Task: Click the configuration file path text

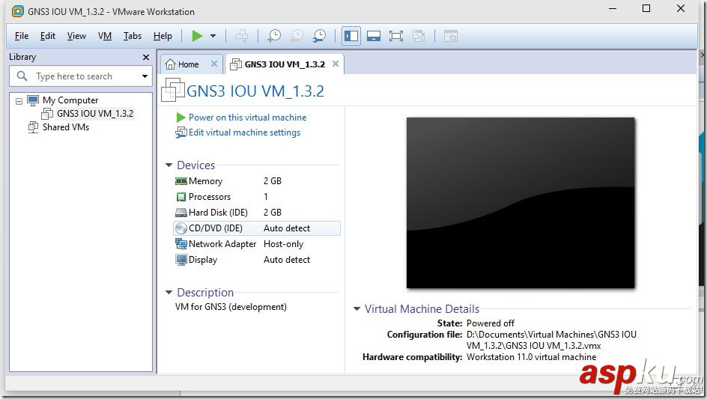Action: coord(551,340)
